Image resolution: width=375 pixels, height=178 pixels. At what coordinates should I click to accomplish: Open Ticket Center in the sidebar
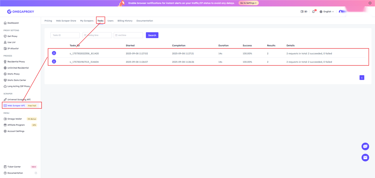coord(14,167)
